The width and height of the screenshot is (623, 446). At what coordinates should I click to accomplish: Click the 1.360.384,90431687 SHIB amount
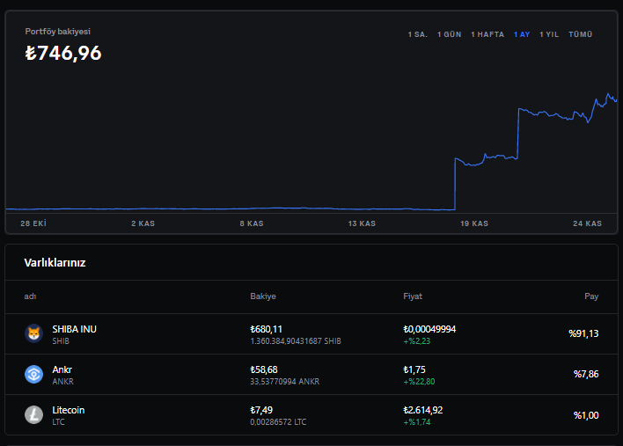click(296, 341)
